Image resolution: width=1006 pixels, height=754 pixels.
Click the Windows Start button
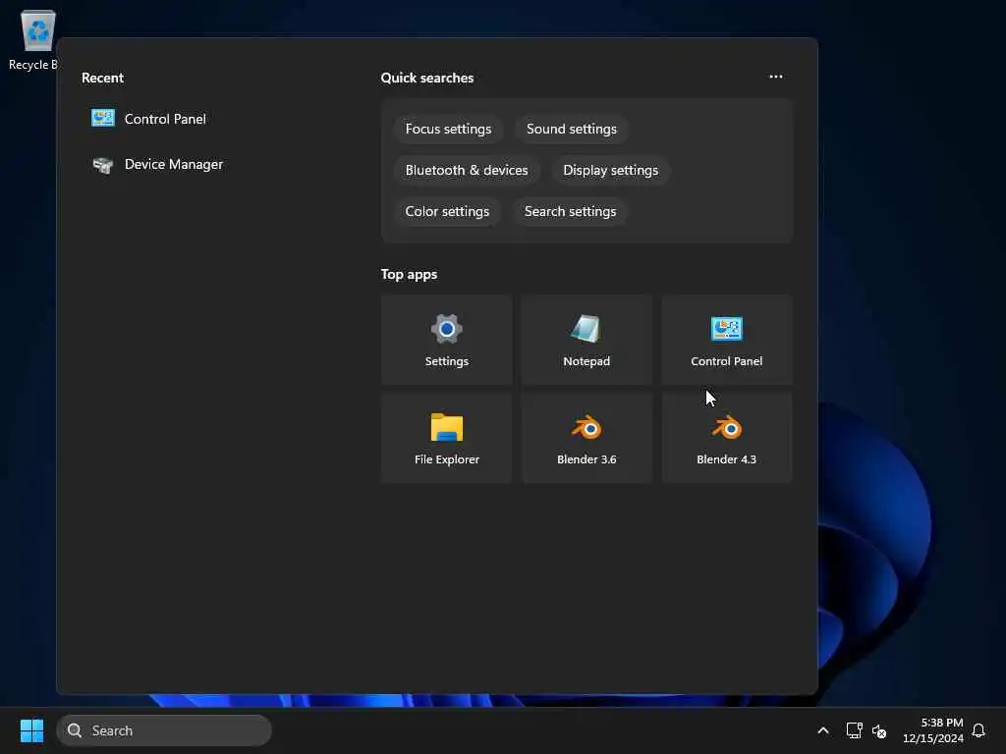point(31,730)
